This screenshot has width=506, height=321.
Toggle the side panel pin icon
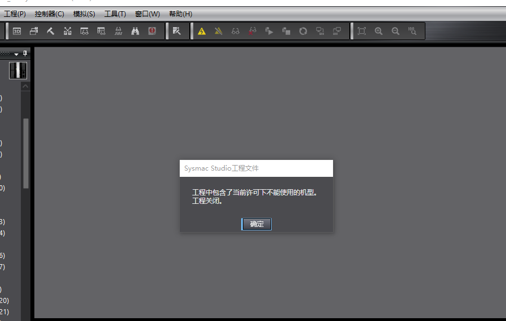25,53
